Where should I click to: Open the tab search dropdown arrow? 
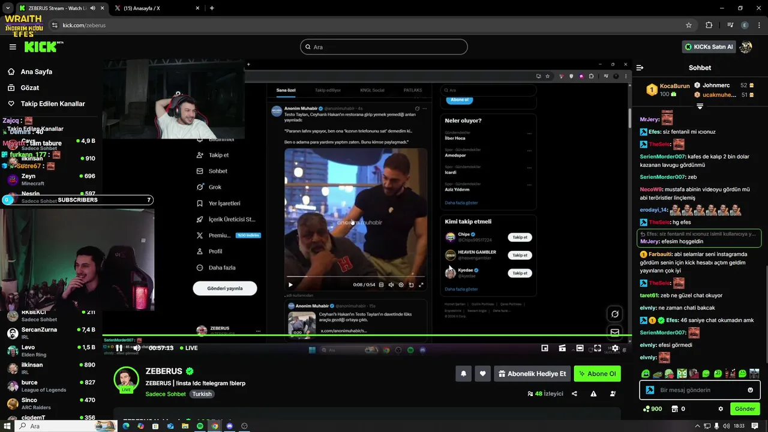point(7,8)
